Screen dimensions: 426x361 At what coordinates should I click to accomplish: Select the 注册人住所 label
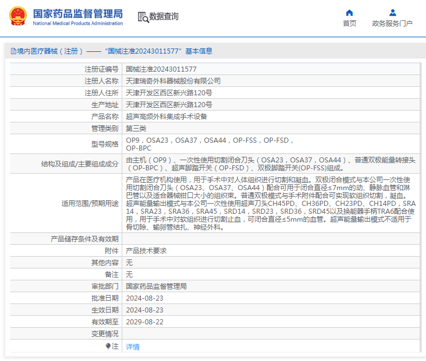(101, 93)
